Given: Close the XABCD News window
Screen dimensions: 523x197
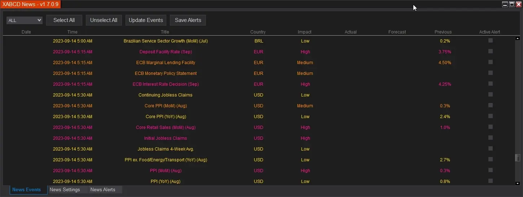Looking at the screenshot, I should [519, 4].
